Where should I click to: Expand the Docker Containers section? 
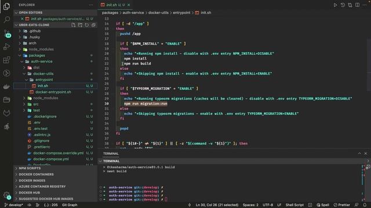click(x=56, y=174)
